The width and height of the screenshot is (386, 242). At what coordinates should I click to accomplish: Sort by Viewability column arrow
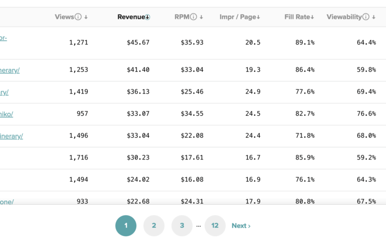point(374,17)
